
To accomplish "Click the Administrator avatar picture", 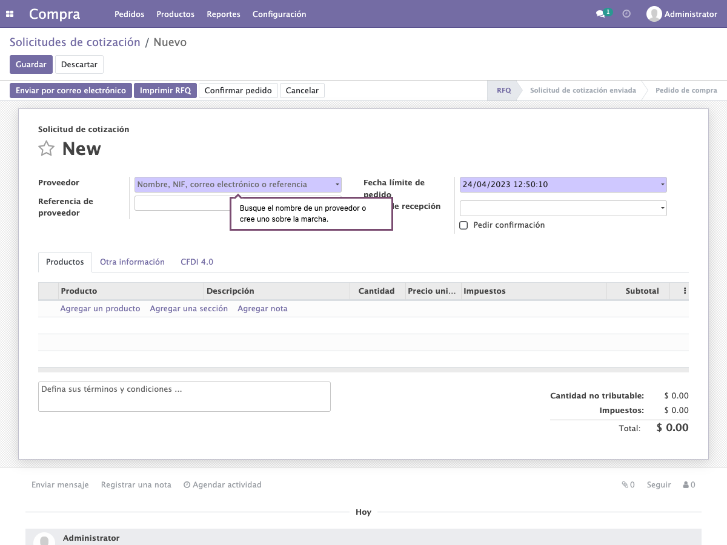I will pos(654,14).
